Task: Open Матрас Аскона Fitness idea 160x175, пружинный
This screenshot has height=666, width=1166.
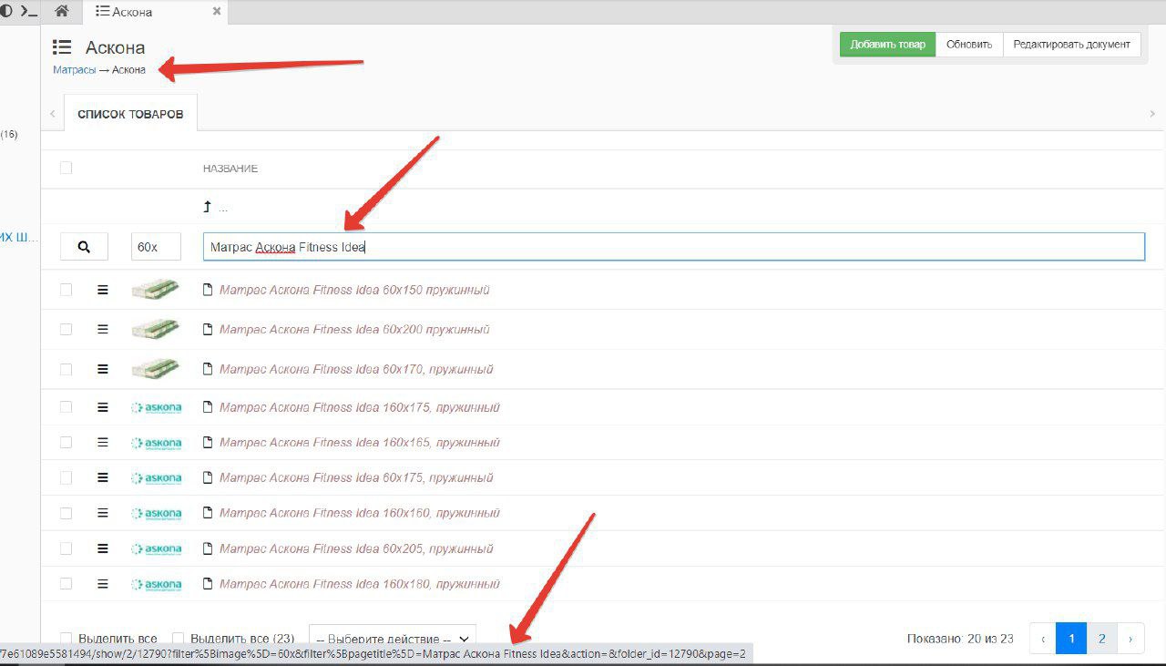Action: pos(360,407)
